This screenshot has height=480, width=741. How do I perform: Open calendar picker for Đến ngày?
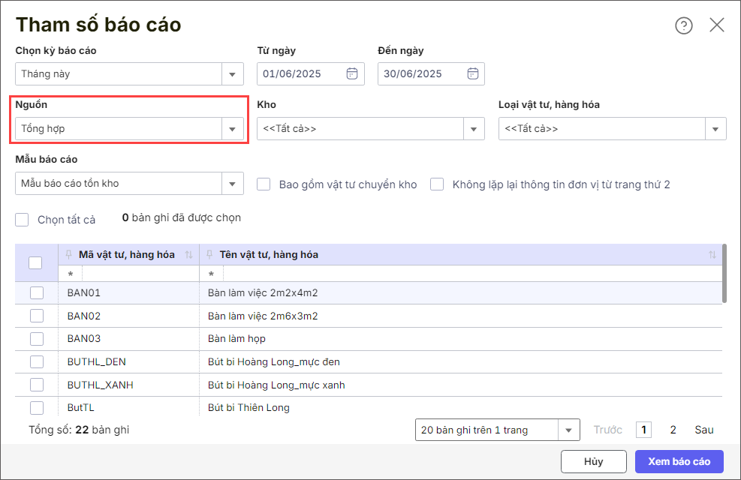click(472, 73)
